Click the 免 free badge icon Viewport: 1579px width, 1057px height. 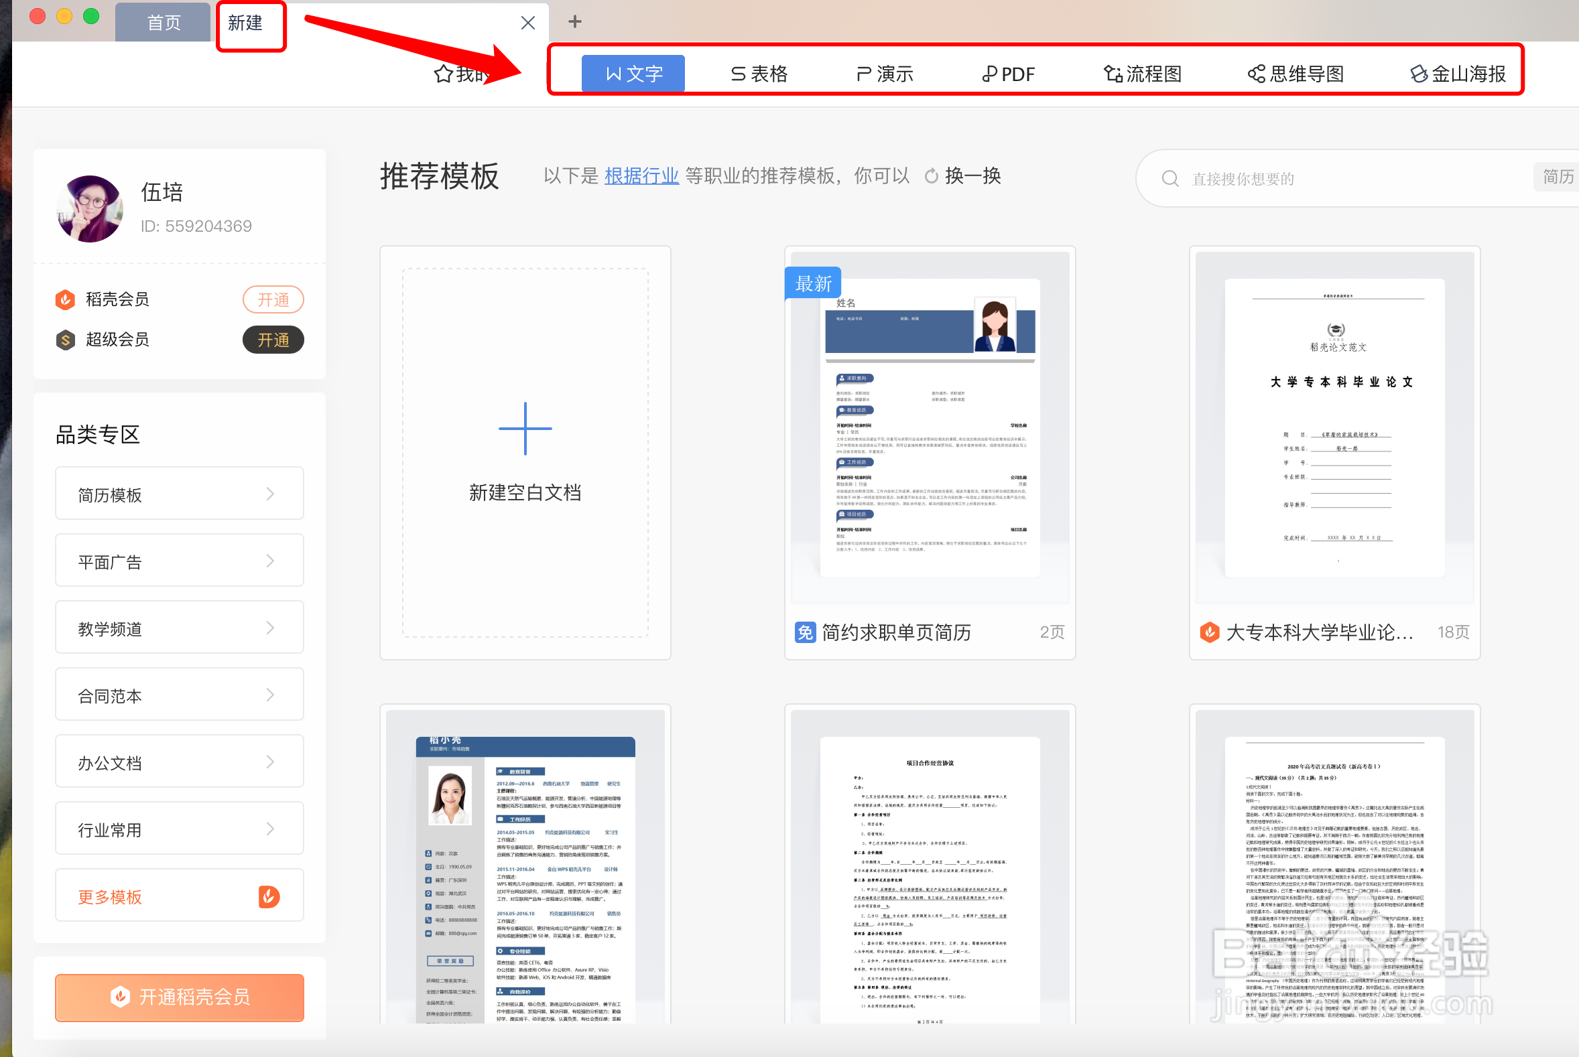[806, 632]
